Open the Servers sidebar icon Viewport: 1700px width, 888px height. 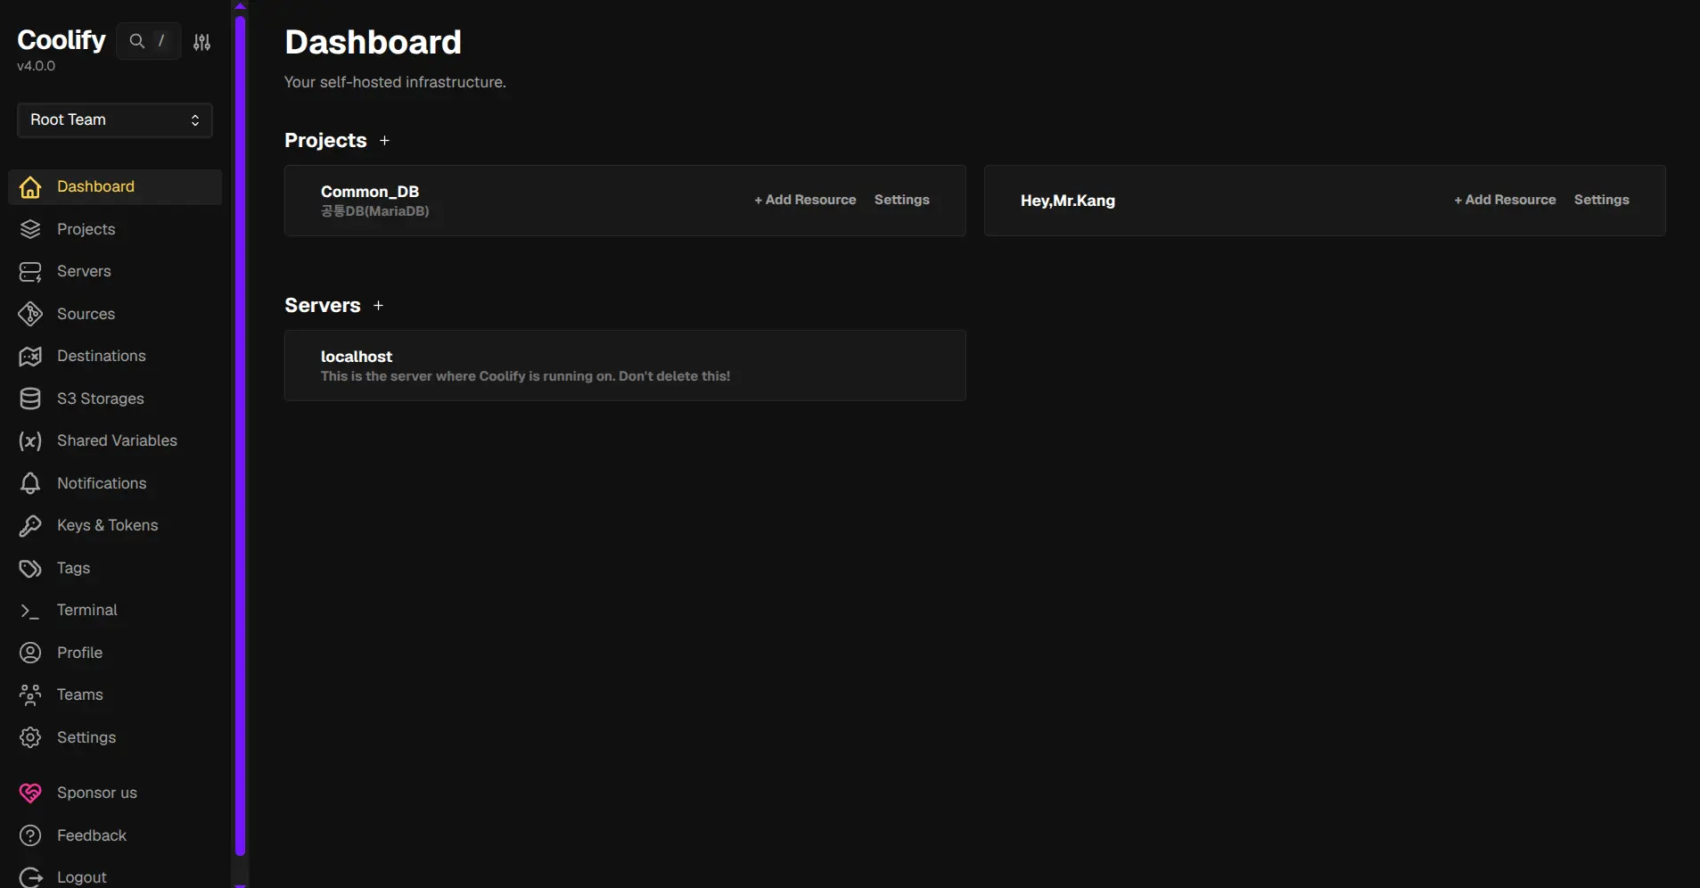coord(30,272)
